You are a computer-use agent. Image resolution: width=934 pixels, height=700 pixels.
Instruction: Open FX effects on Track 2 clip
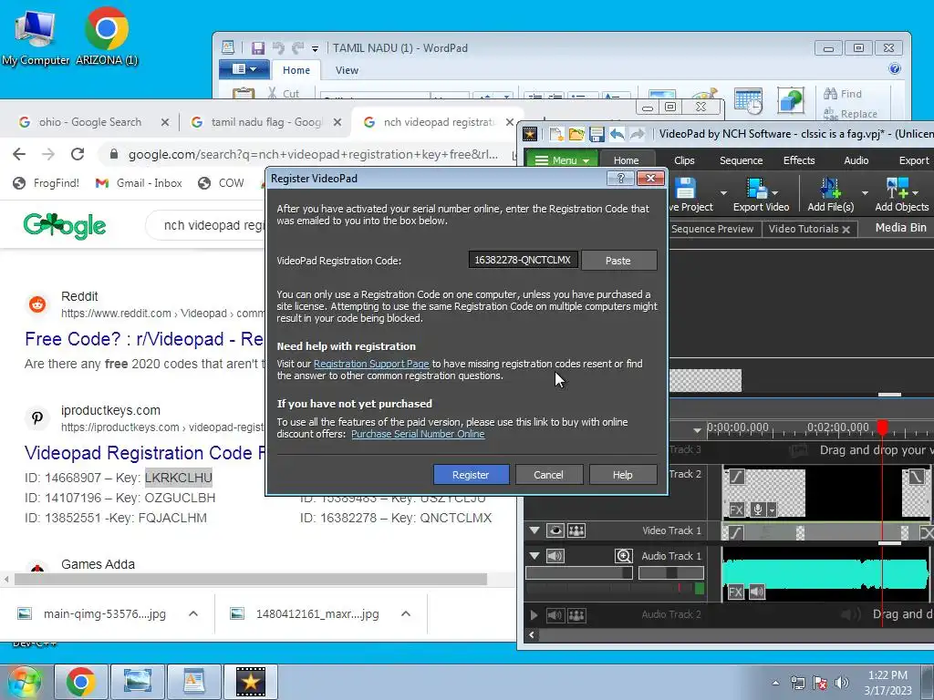pyautogui.click(x=736, y=510)
